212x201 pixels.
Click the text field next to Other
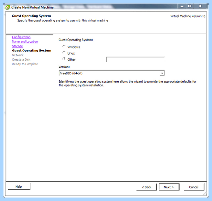point(135,60)
